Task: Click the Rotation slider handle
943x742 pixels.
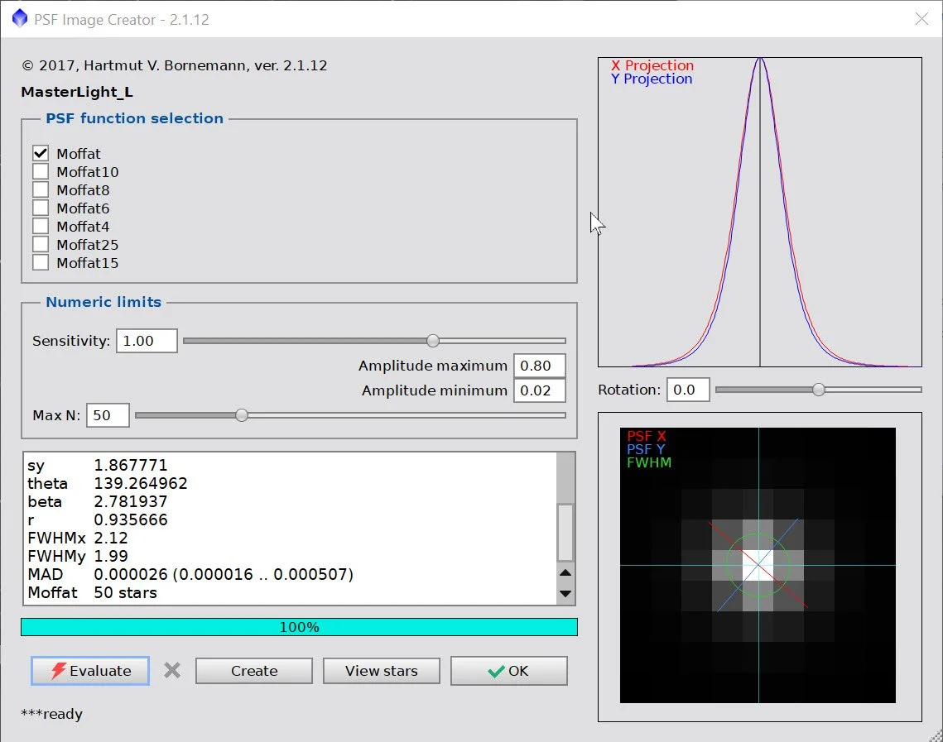Action: [x=819, y=390]
